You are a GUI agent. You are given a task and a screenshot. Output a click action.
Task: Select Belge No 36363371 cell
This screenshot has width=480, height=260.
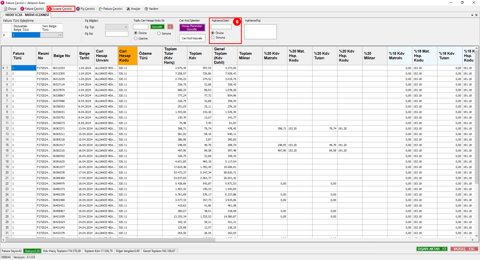tap(64, 128)
